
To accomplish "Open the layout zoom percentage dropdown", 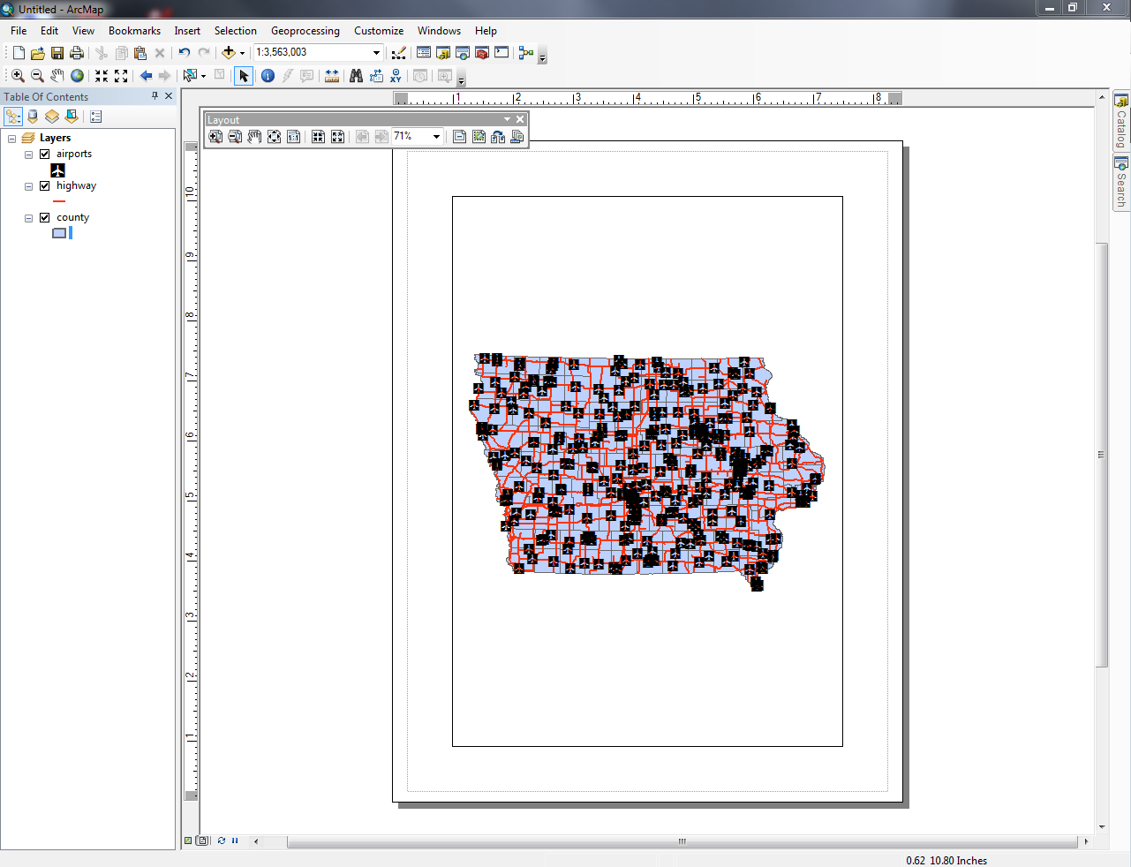I will tap(436, 137).
